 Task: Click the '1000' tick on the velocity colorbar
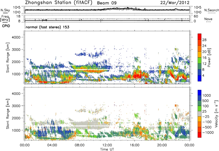207,95
